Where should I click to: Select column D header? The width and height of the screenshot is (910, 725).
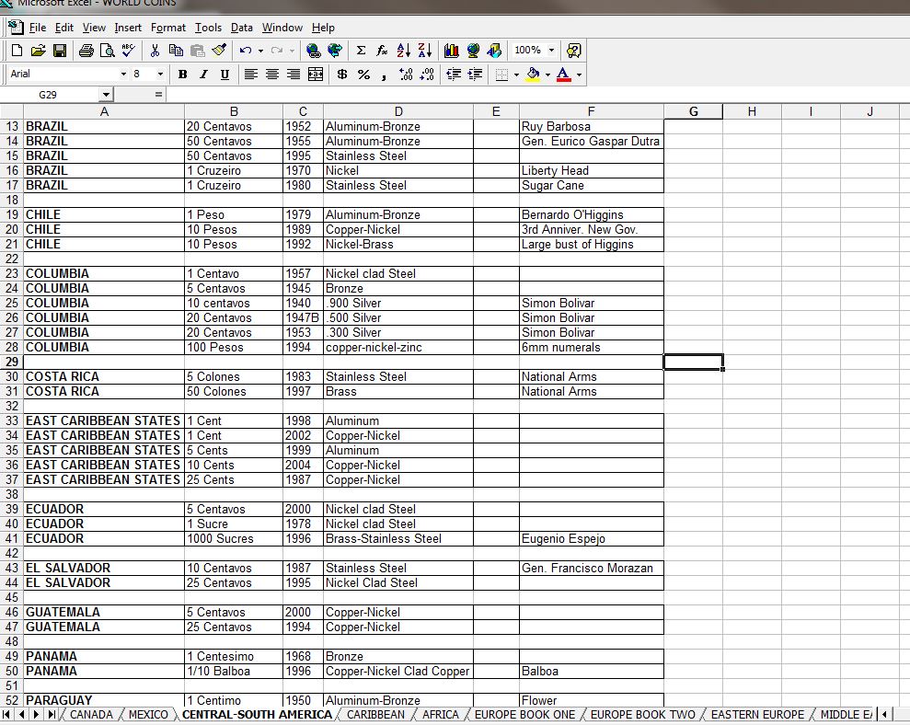398,111
